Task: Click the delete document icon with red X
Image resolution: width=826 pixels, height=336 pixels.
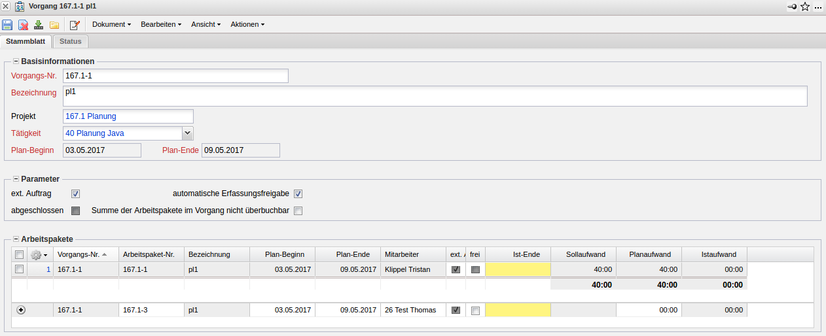Action: tap(23, 25)
